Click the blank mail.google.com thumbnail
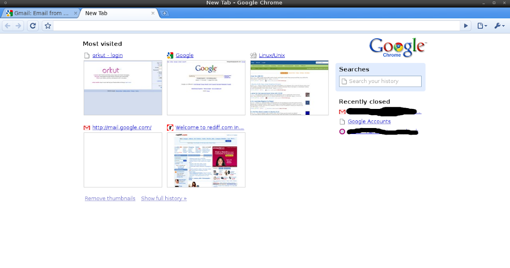Screen dimensions: 510x268 [123, 160]
